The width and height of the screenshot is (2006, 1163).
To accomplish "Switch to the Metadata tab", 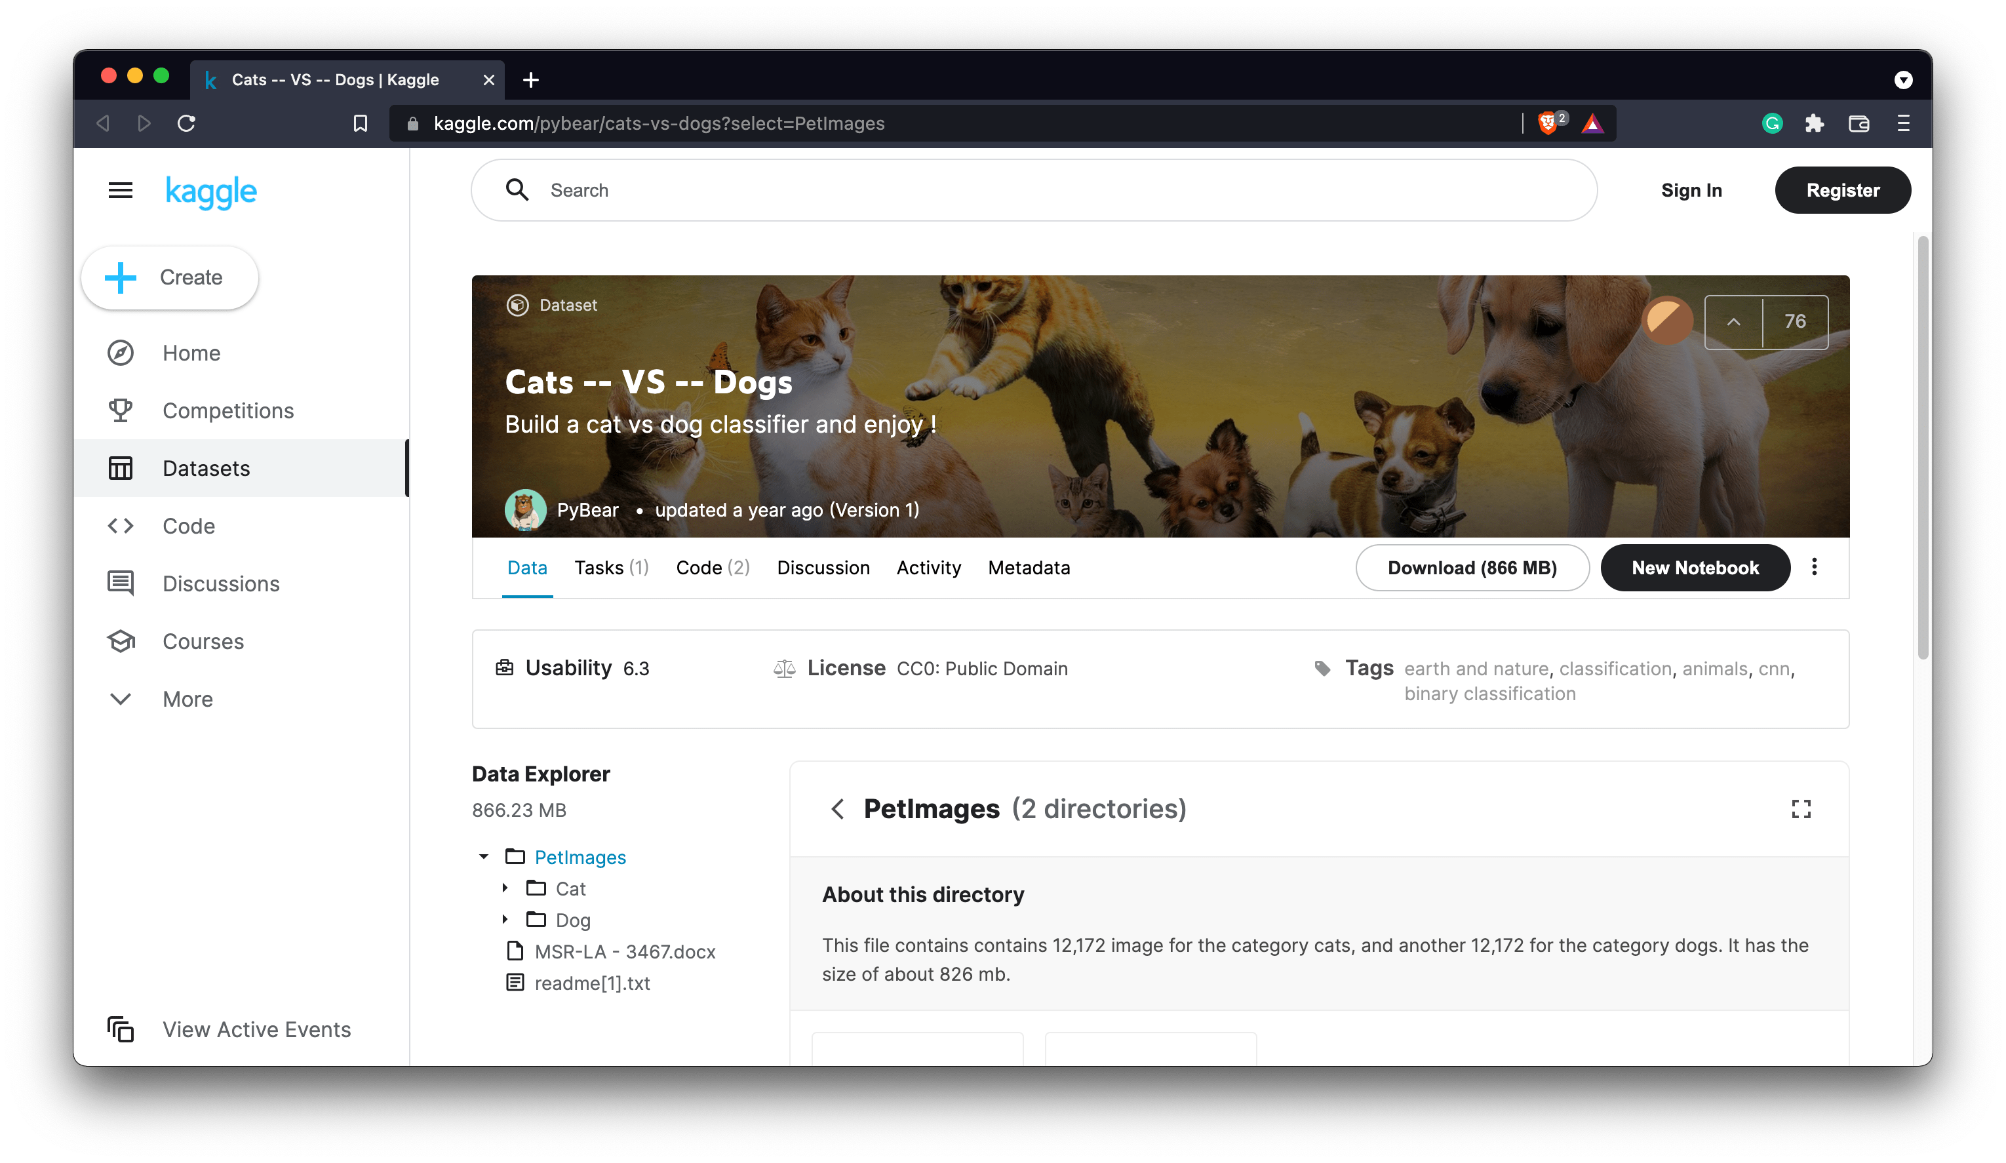I will tap(1029, 568).
